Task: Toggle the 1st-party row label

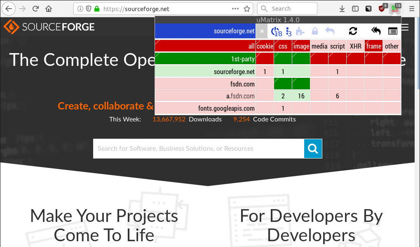Action: tap(205, 58)
